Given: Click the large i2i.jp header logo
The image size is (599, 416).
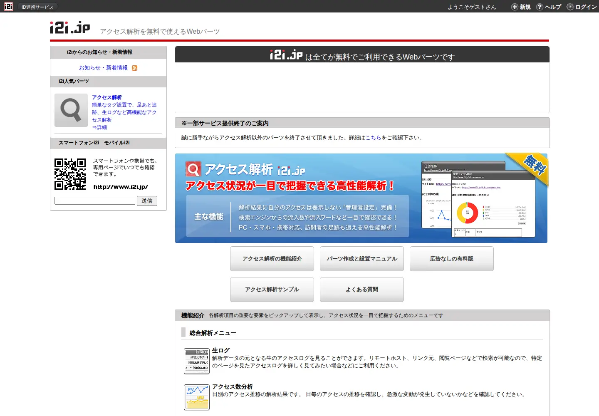Looking at the screenshot, I should click(x=70, y=28).
